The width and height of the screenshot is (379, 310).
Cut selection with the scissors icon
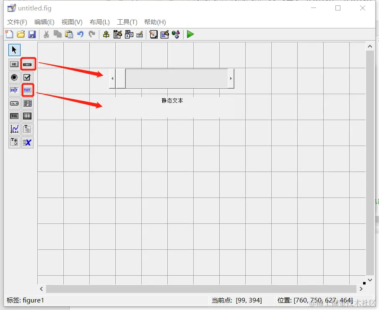pos(46,34)
